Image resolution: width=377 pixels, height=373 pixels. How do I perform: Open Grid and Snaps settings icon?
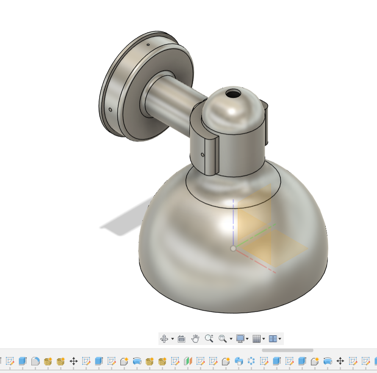[257, 339]
